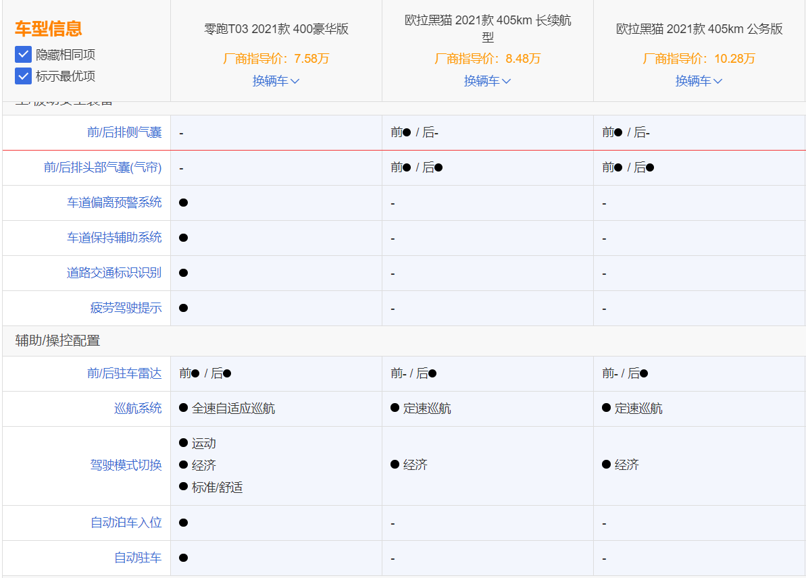Open the 疲劳驾驶提示 spec link
The height and width of the screenshot is (578, 806).
click(x=126, y=308)
